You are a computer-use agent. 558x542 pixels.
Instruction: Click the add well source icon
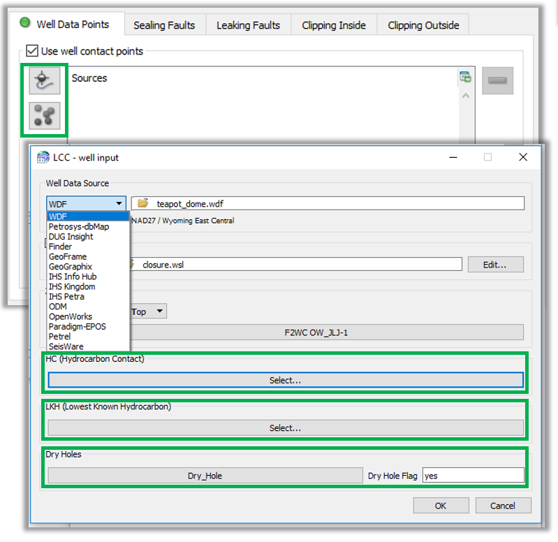tap(44, 82)
